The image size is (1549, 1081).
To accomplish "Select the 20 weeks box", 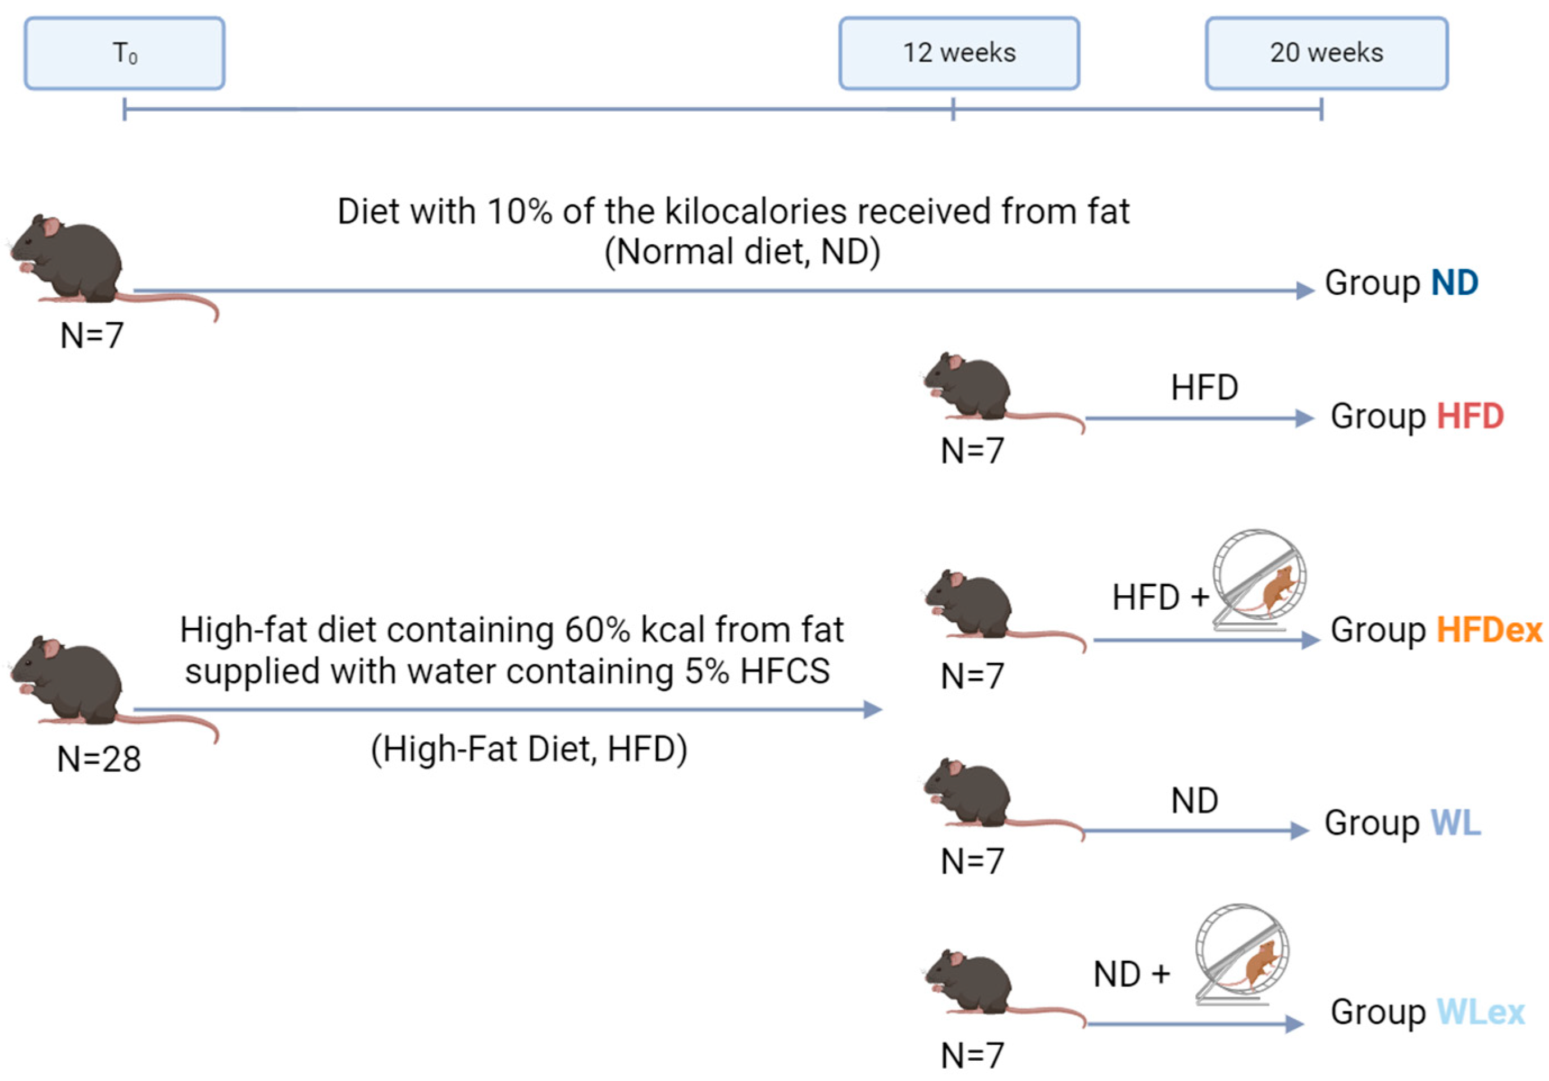I will (1327, 53).
